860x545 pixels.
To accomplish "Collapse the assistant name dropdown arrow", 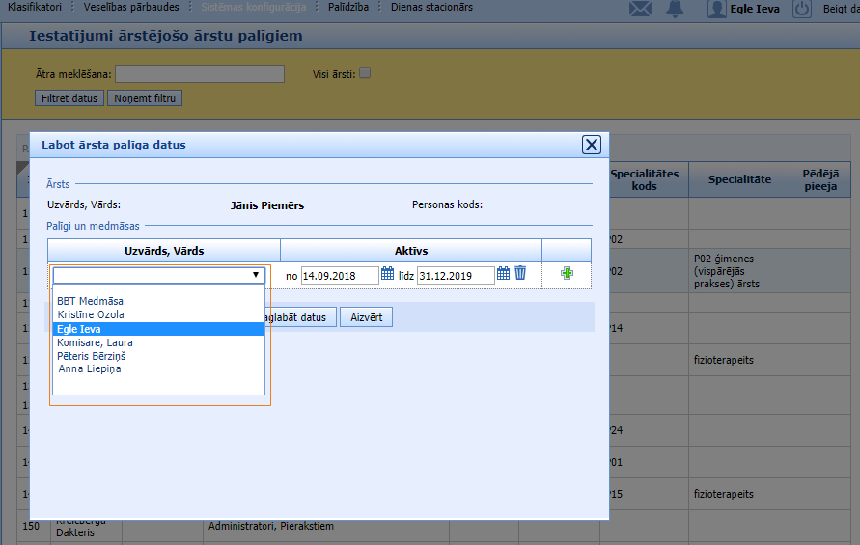I will pos(256,275).
